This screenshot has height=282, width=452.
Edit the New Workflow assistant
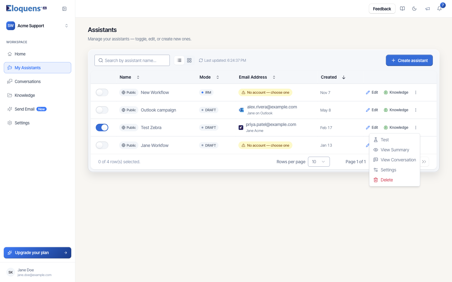pyautogui.click(x=372, y=92)
